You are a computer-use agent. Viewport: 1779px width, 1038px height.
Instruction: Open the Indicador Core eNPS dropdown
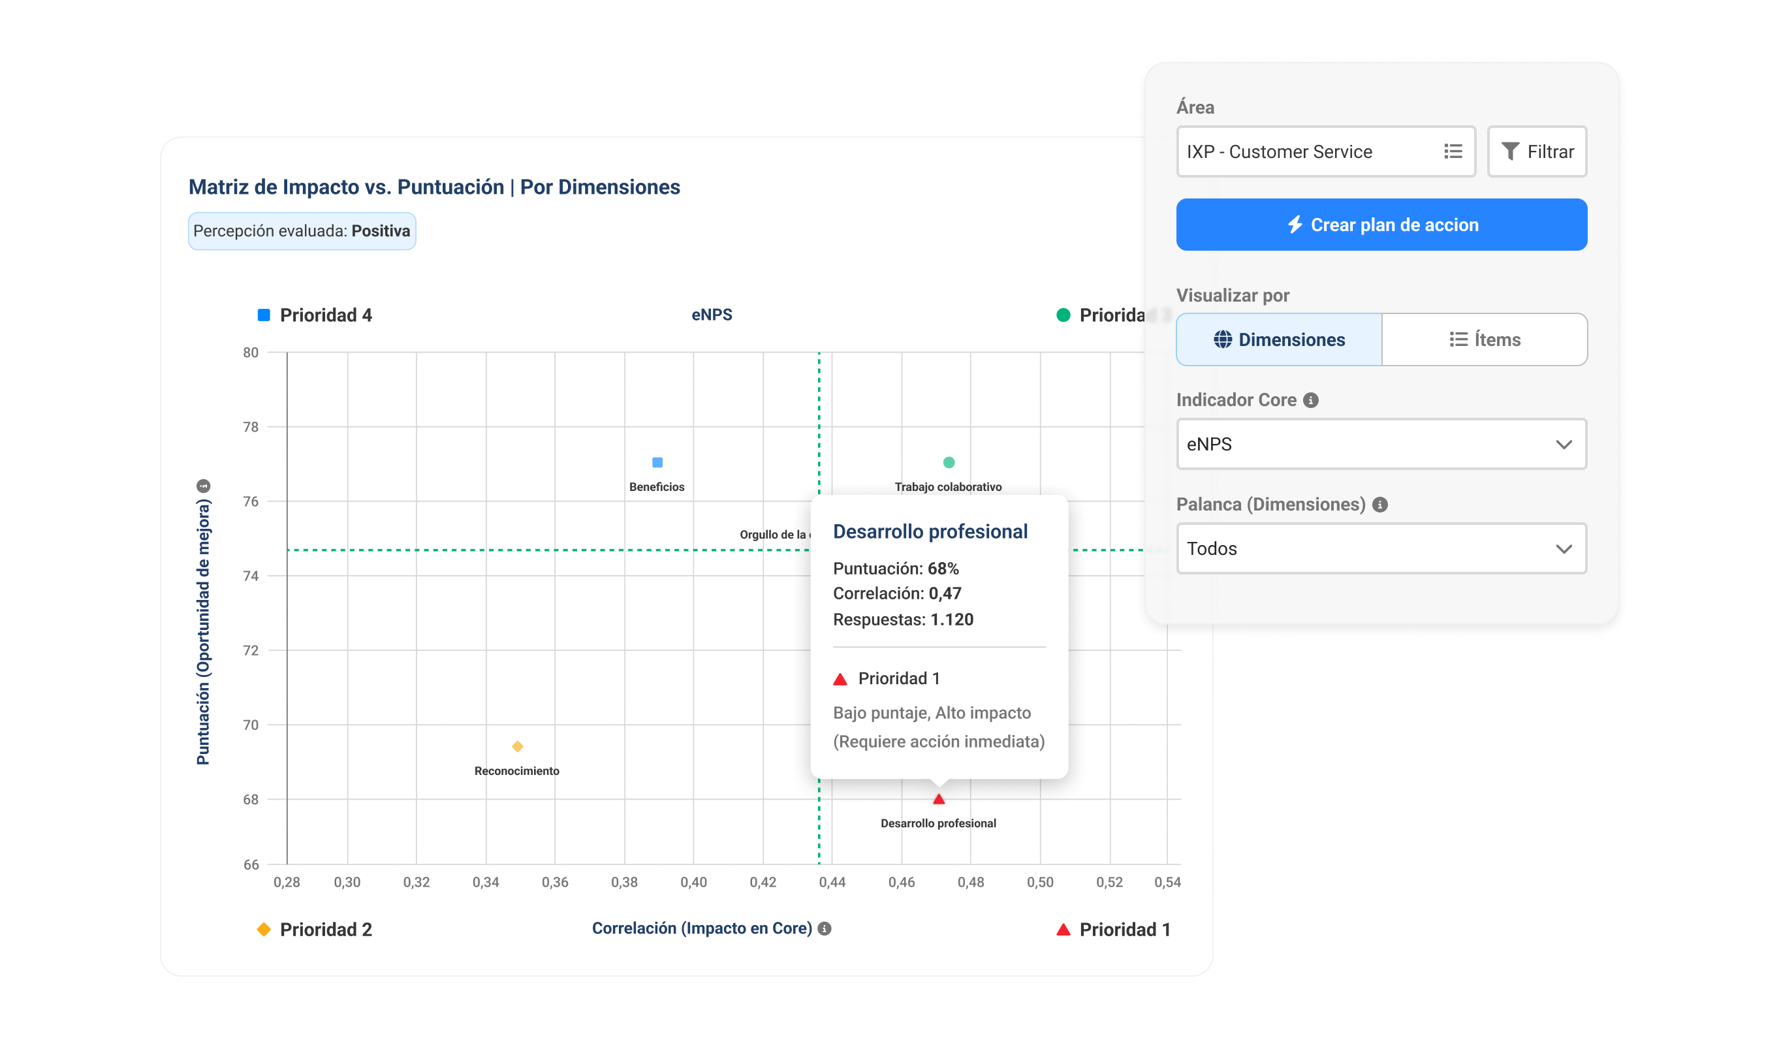[1381, 444]
